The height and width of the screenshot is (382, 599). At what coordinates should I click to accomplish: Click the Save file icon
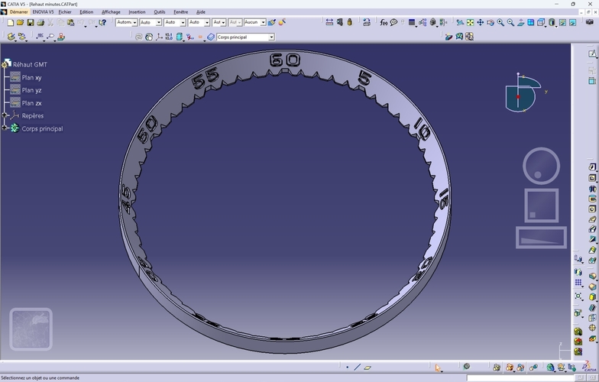(x=31, y=23)
